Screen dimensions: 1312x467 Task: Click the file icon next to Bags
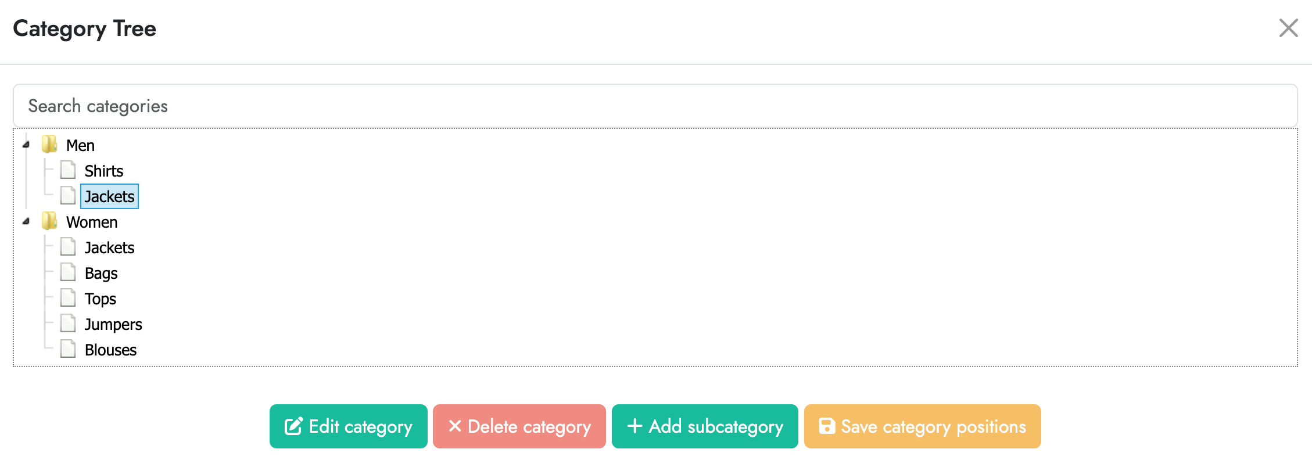tap(68, 272)
